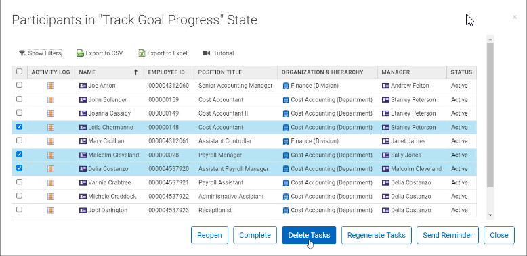Click the vertical scrollbar thumb
Screen dimensions: 527x256
[490, 115]
